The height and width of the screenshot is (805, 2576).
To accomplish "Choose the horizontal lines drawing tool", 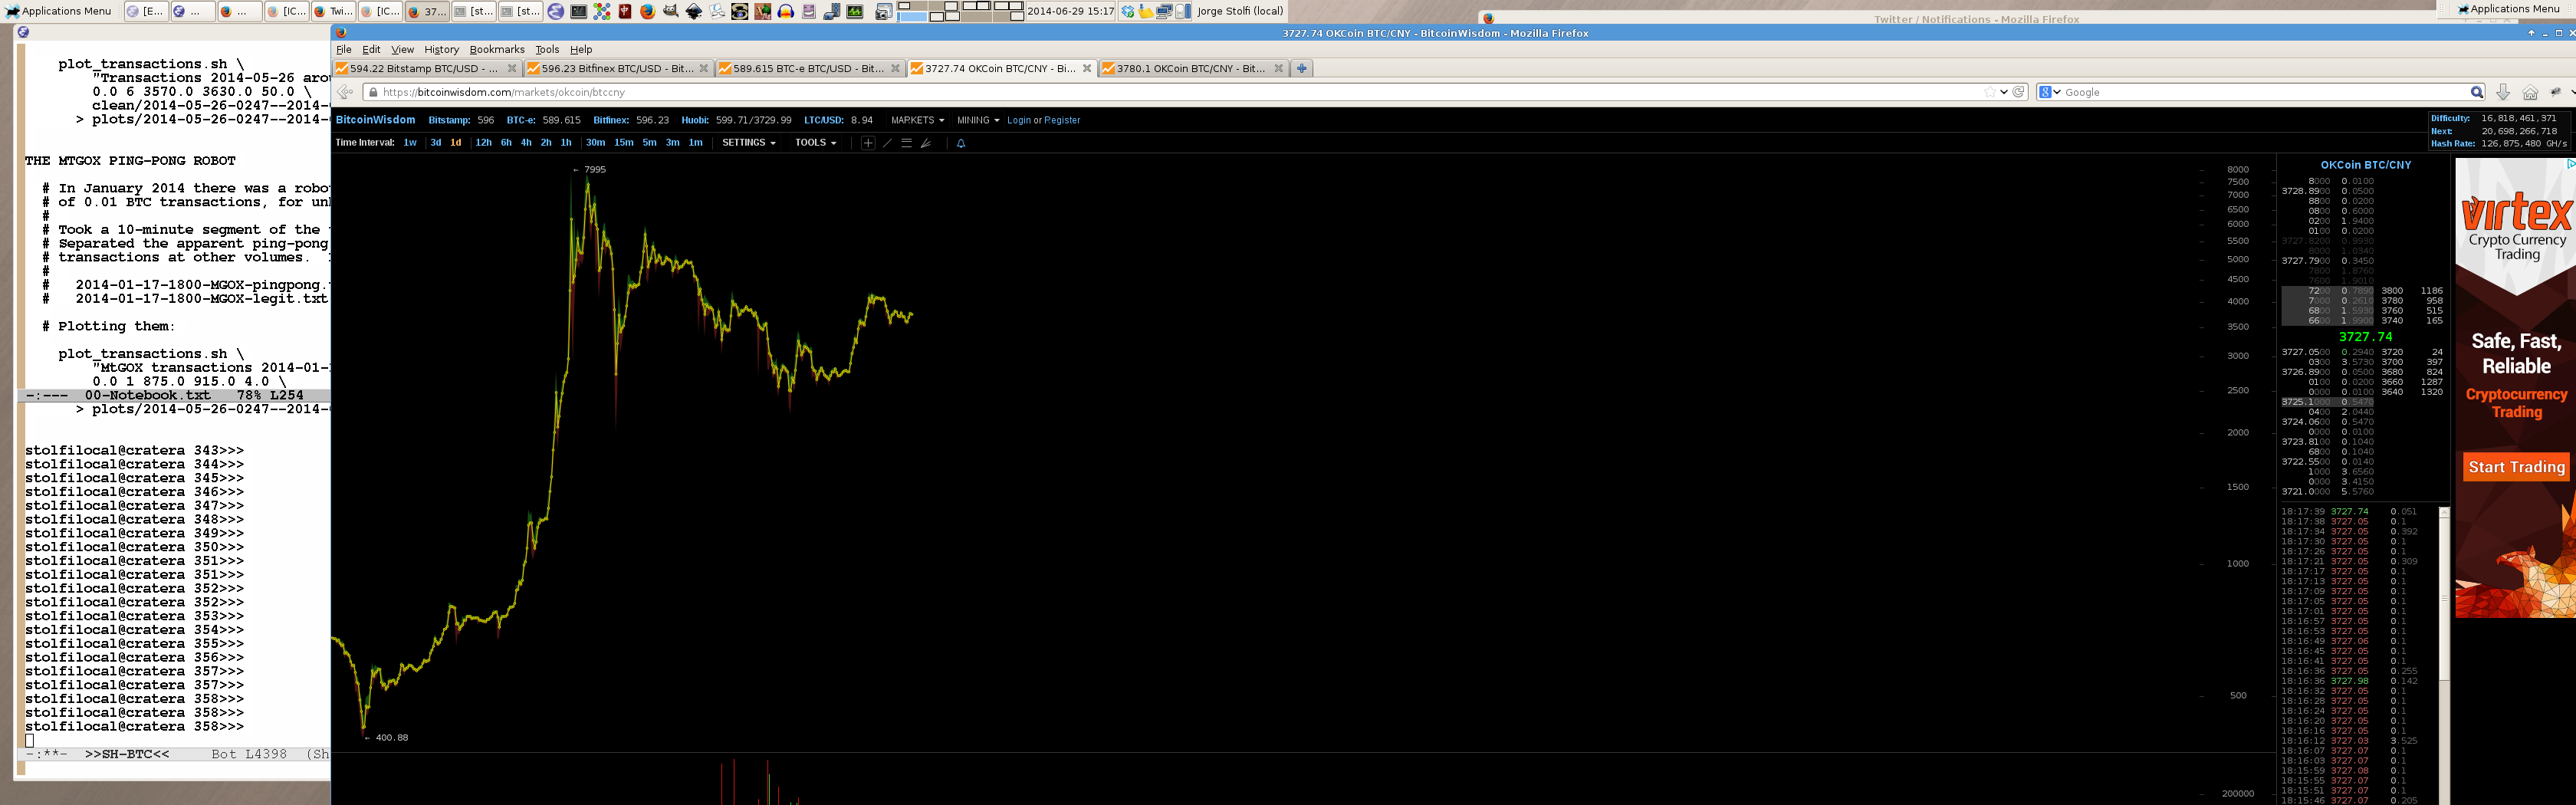I will pos(906,143).
